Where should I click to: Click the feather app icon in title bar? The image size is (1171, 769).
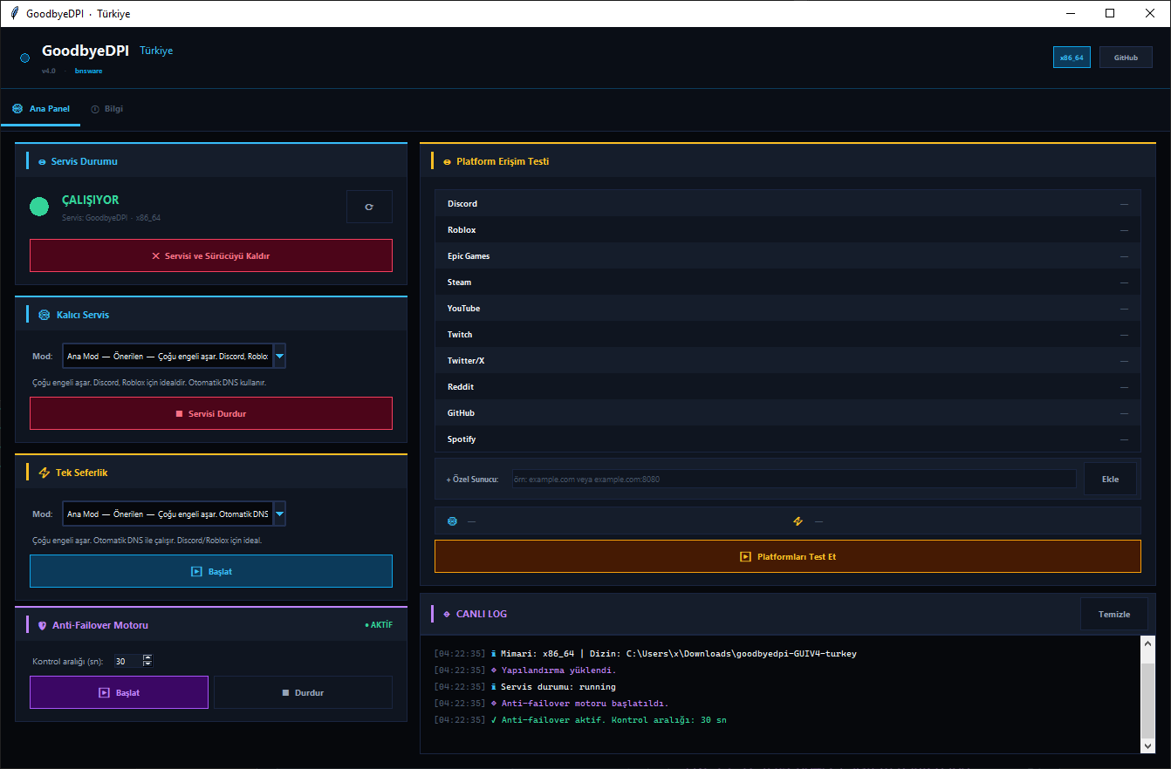click(14, 13)
